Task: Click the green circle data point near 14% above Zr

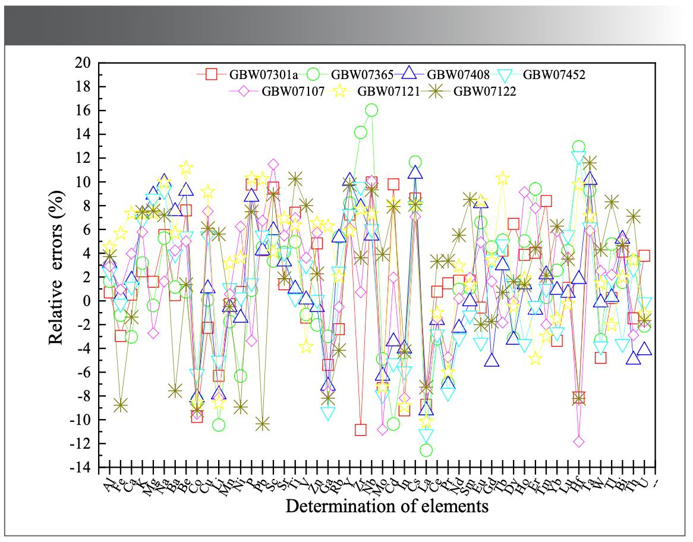Action: (360, 132)
